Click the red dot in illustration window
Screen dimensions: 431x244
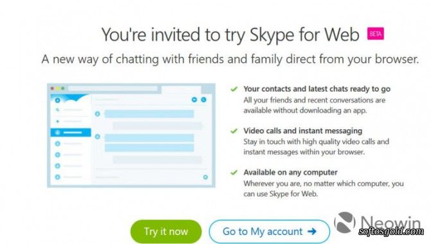(52, 88)
